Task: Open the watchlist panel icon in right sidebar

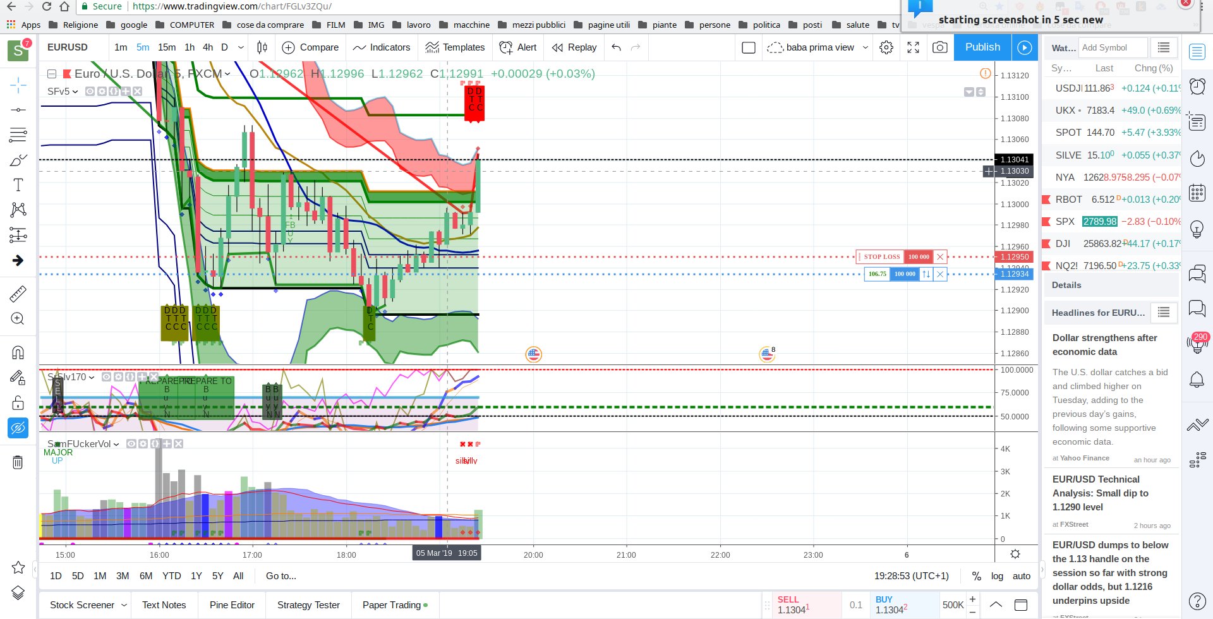Action: (1197, 51)
